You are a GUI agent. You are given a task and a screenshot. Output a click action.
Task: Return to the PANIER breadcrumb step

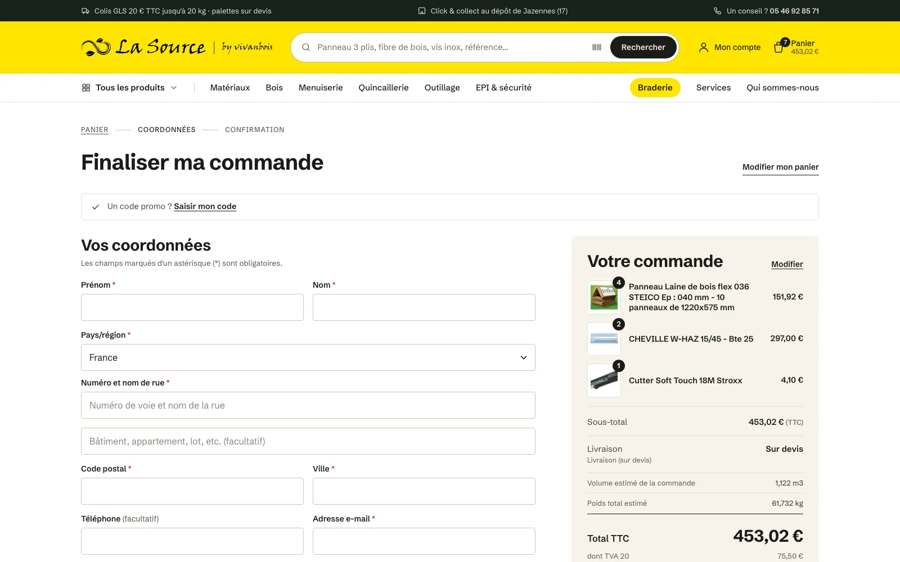click(x=94, y=130)
